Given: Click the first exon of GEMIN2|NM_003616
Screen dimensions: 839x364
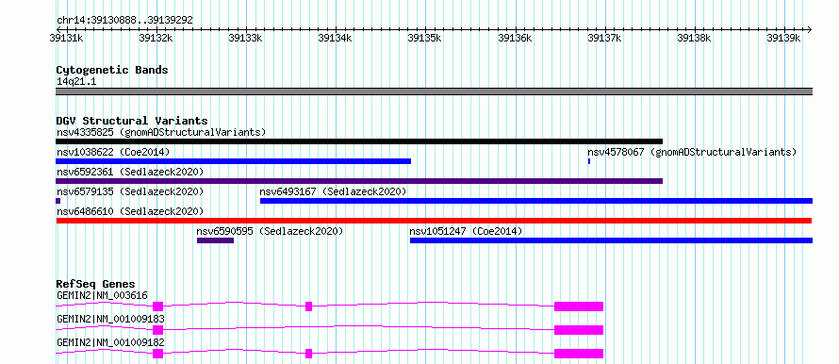Looking at the screenshot, I should pos(157,306).
